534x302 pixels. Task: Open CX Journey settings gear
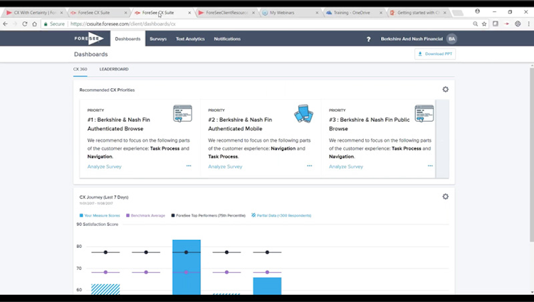(446, 197)
